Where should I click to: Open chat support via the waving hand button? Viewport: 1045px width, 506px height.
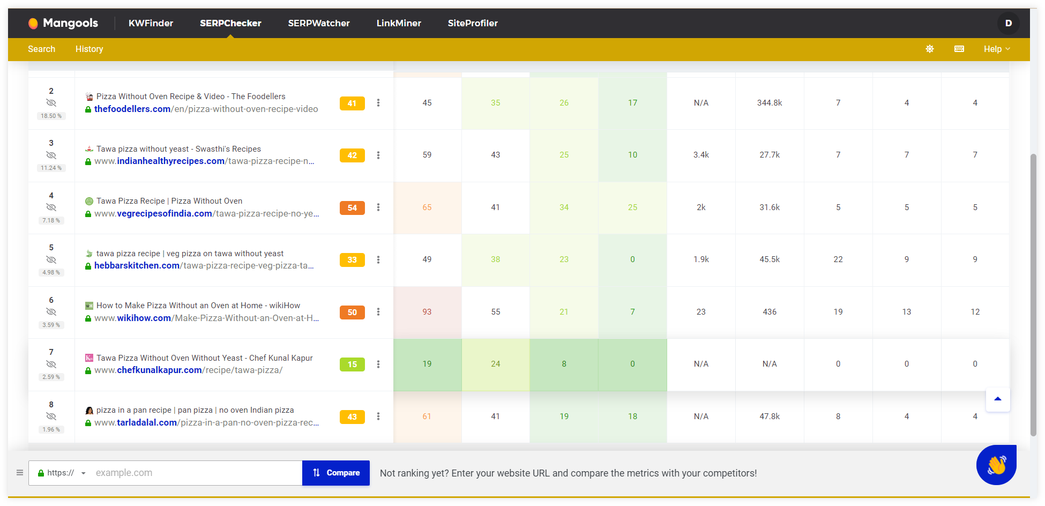click(996, 465)
